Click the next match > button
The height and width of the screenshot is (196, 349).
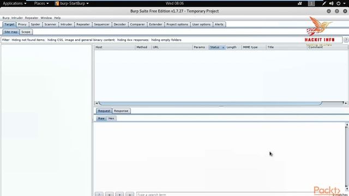click(130, 194)
